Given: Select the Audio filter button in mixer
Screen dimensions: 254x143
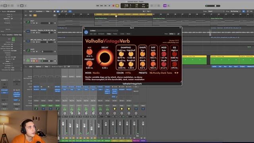Looking at the screenshot, I should tap(214, 66).
